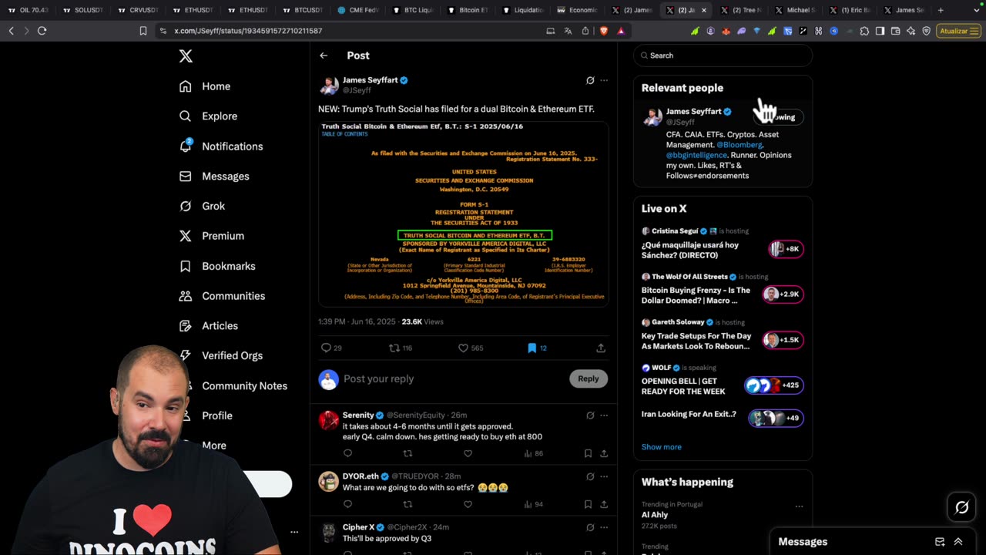Open the more options menu on the Al Ahly trend
Image resolution: width=986 pixels, height=555 pixels.
click(799, 506)
